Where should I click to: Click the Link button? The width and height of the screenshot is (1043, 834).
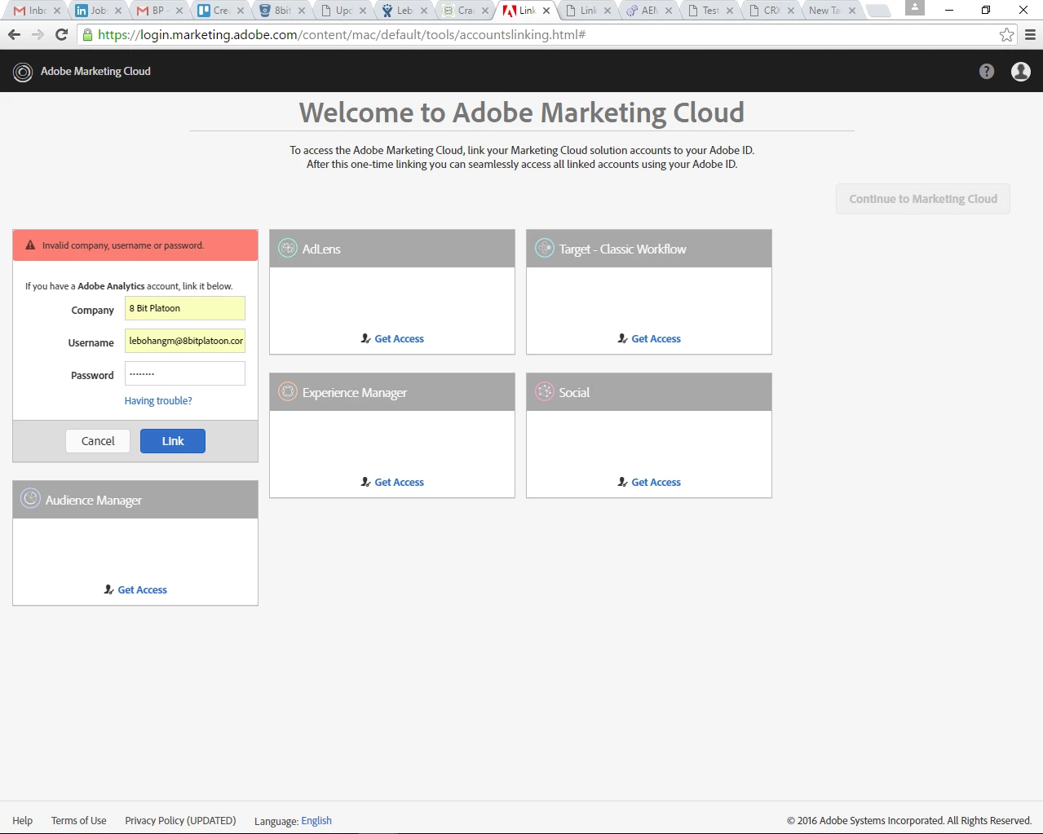(x=173, y=441)
